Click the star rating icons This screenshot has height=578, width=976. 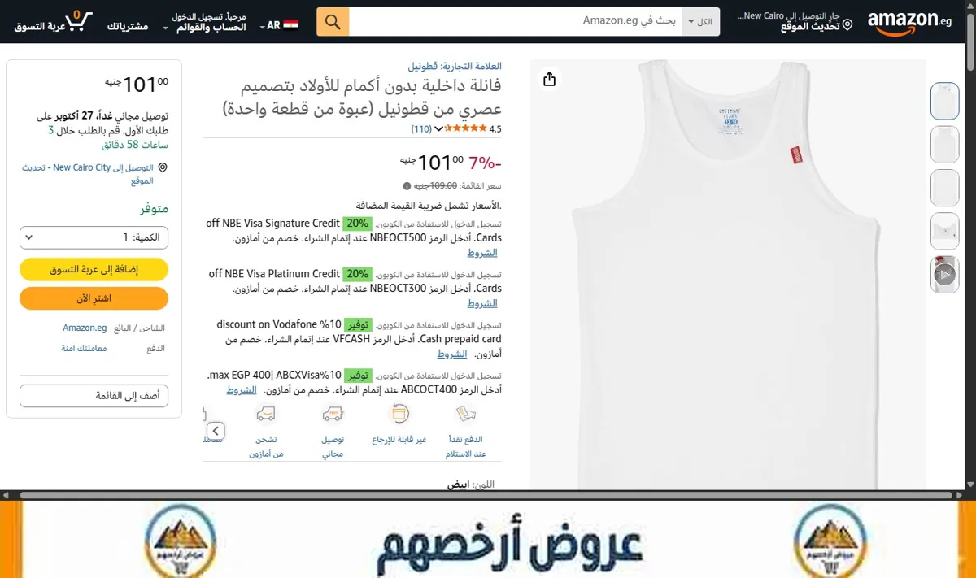[x=466, y=128]
